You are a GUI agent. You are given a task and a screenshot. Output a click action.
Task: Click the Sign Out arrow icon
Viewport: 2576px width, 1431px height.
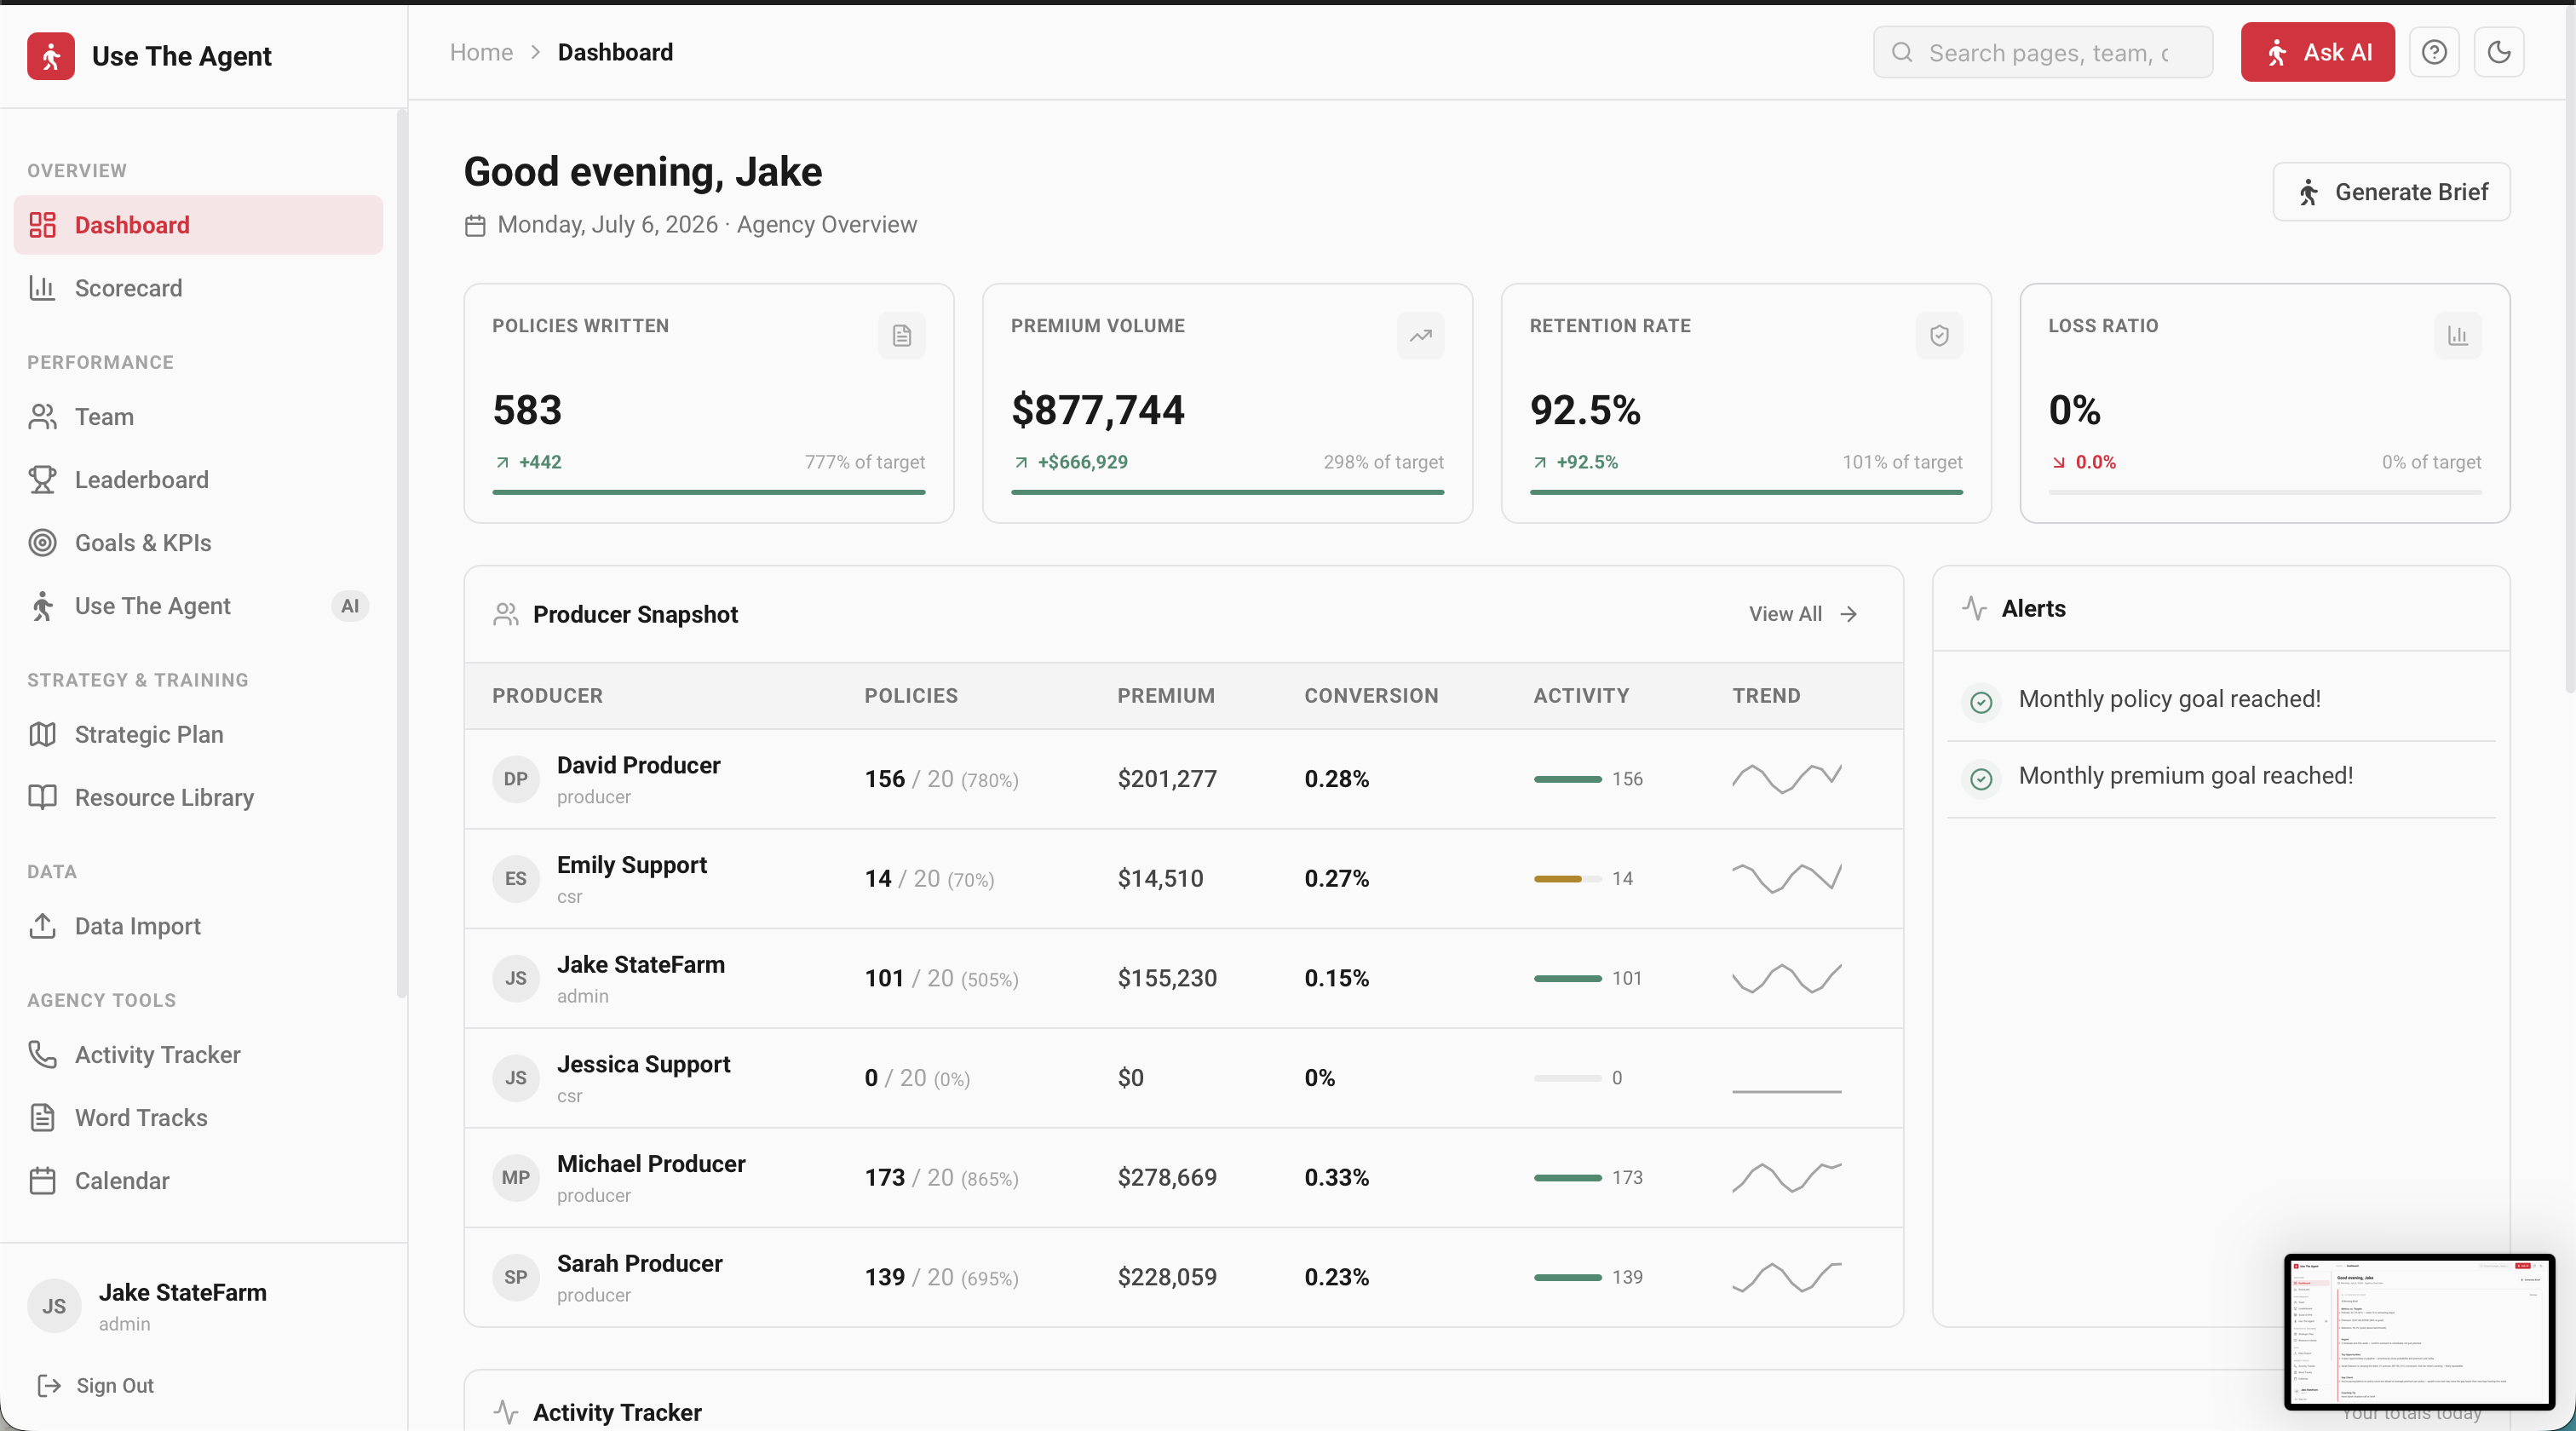pyautogui.click(x=49, y=1386)
